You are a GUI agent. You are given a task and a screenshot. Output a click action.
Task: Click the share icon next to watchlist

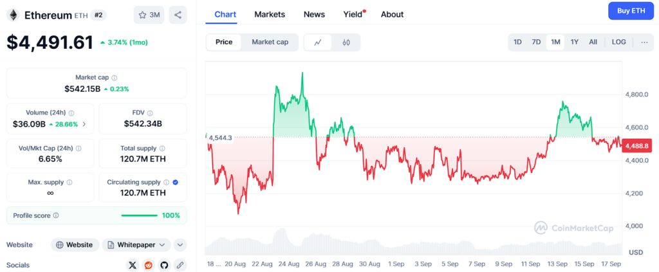click(x=178, y=15)
